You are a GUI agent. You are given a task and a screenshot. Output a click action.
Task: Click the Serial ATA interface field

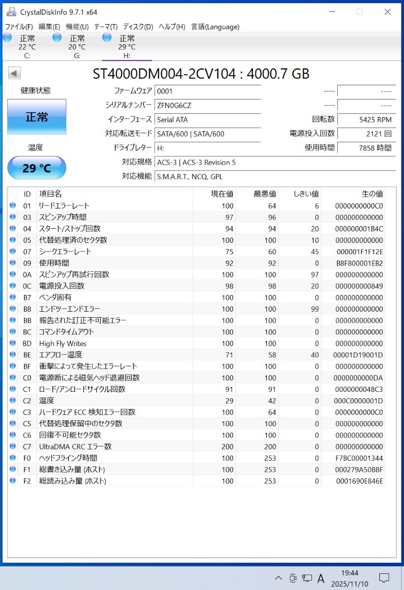tap(208, 119)
